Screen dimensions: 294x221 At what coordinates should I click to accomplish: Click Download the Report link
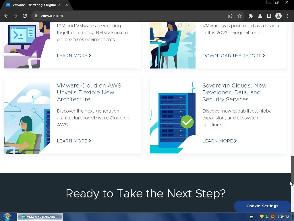[x=234, y=56]
